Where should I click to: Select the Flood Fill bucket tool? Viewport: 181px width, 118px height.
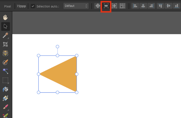5,89
